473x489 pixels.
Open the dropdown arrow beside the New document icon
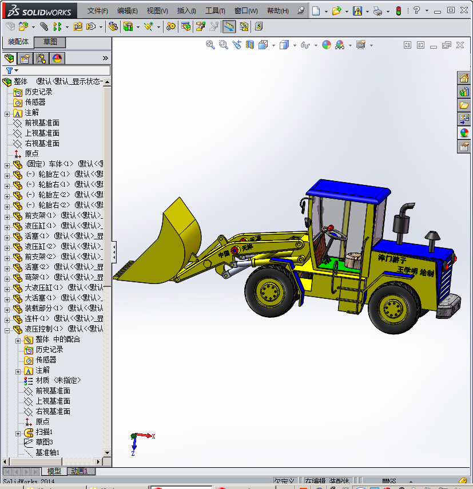pyautogui.click(x=326, y=11)
